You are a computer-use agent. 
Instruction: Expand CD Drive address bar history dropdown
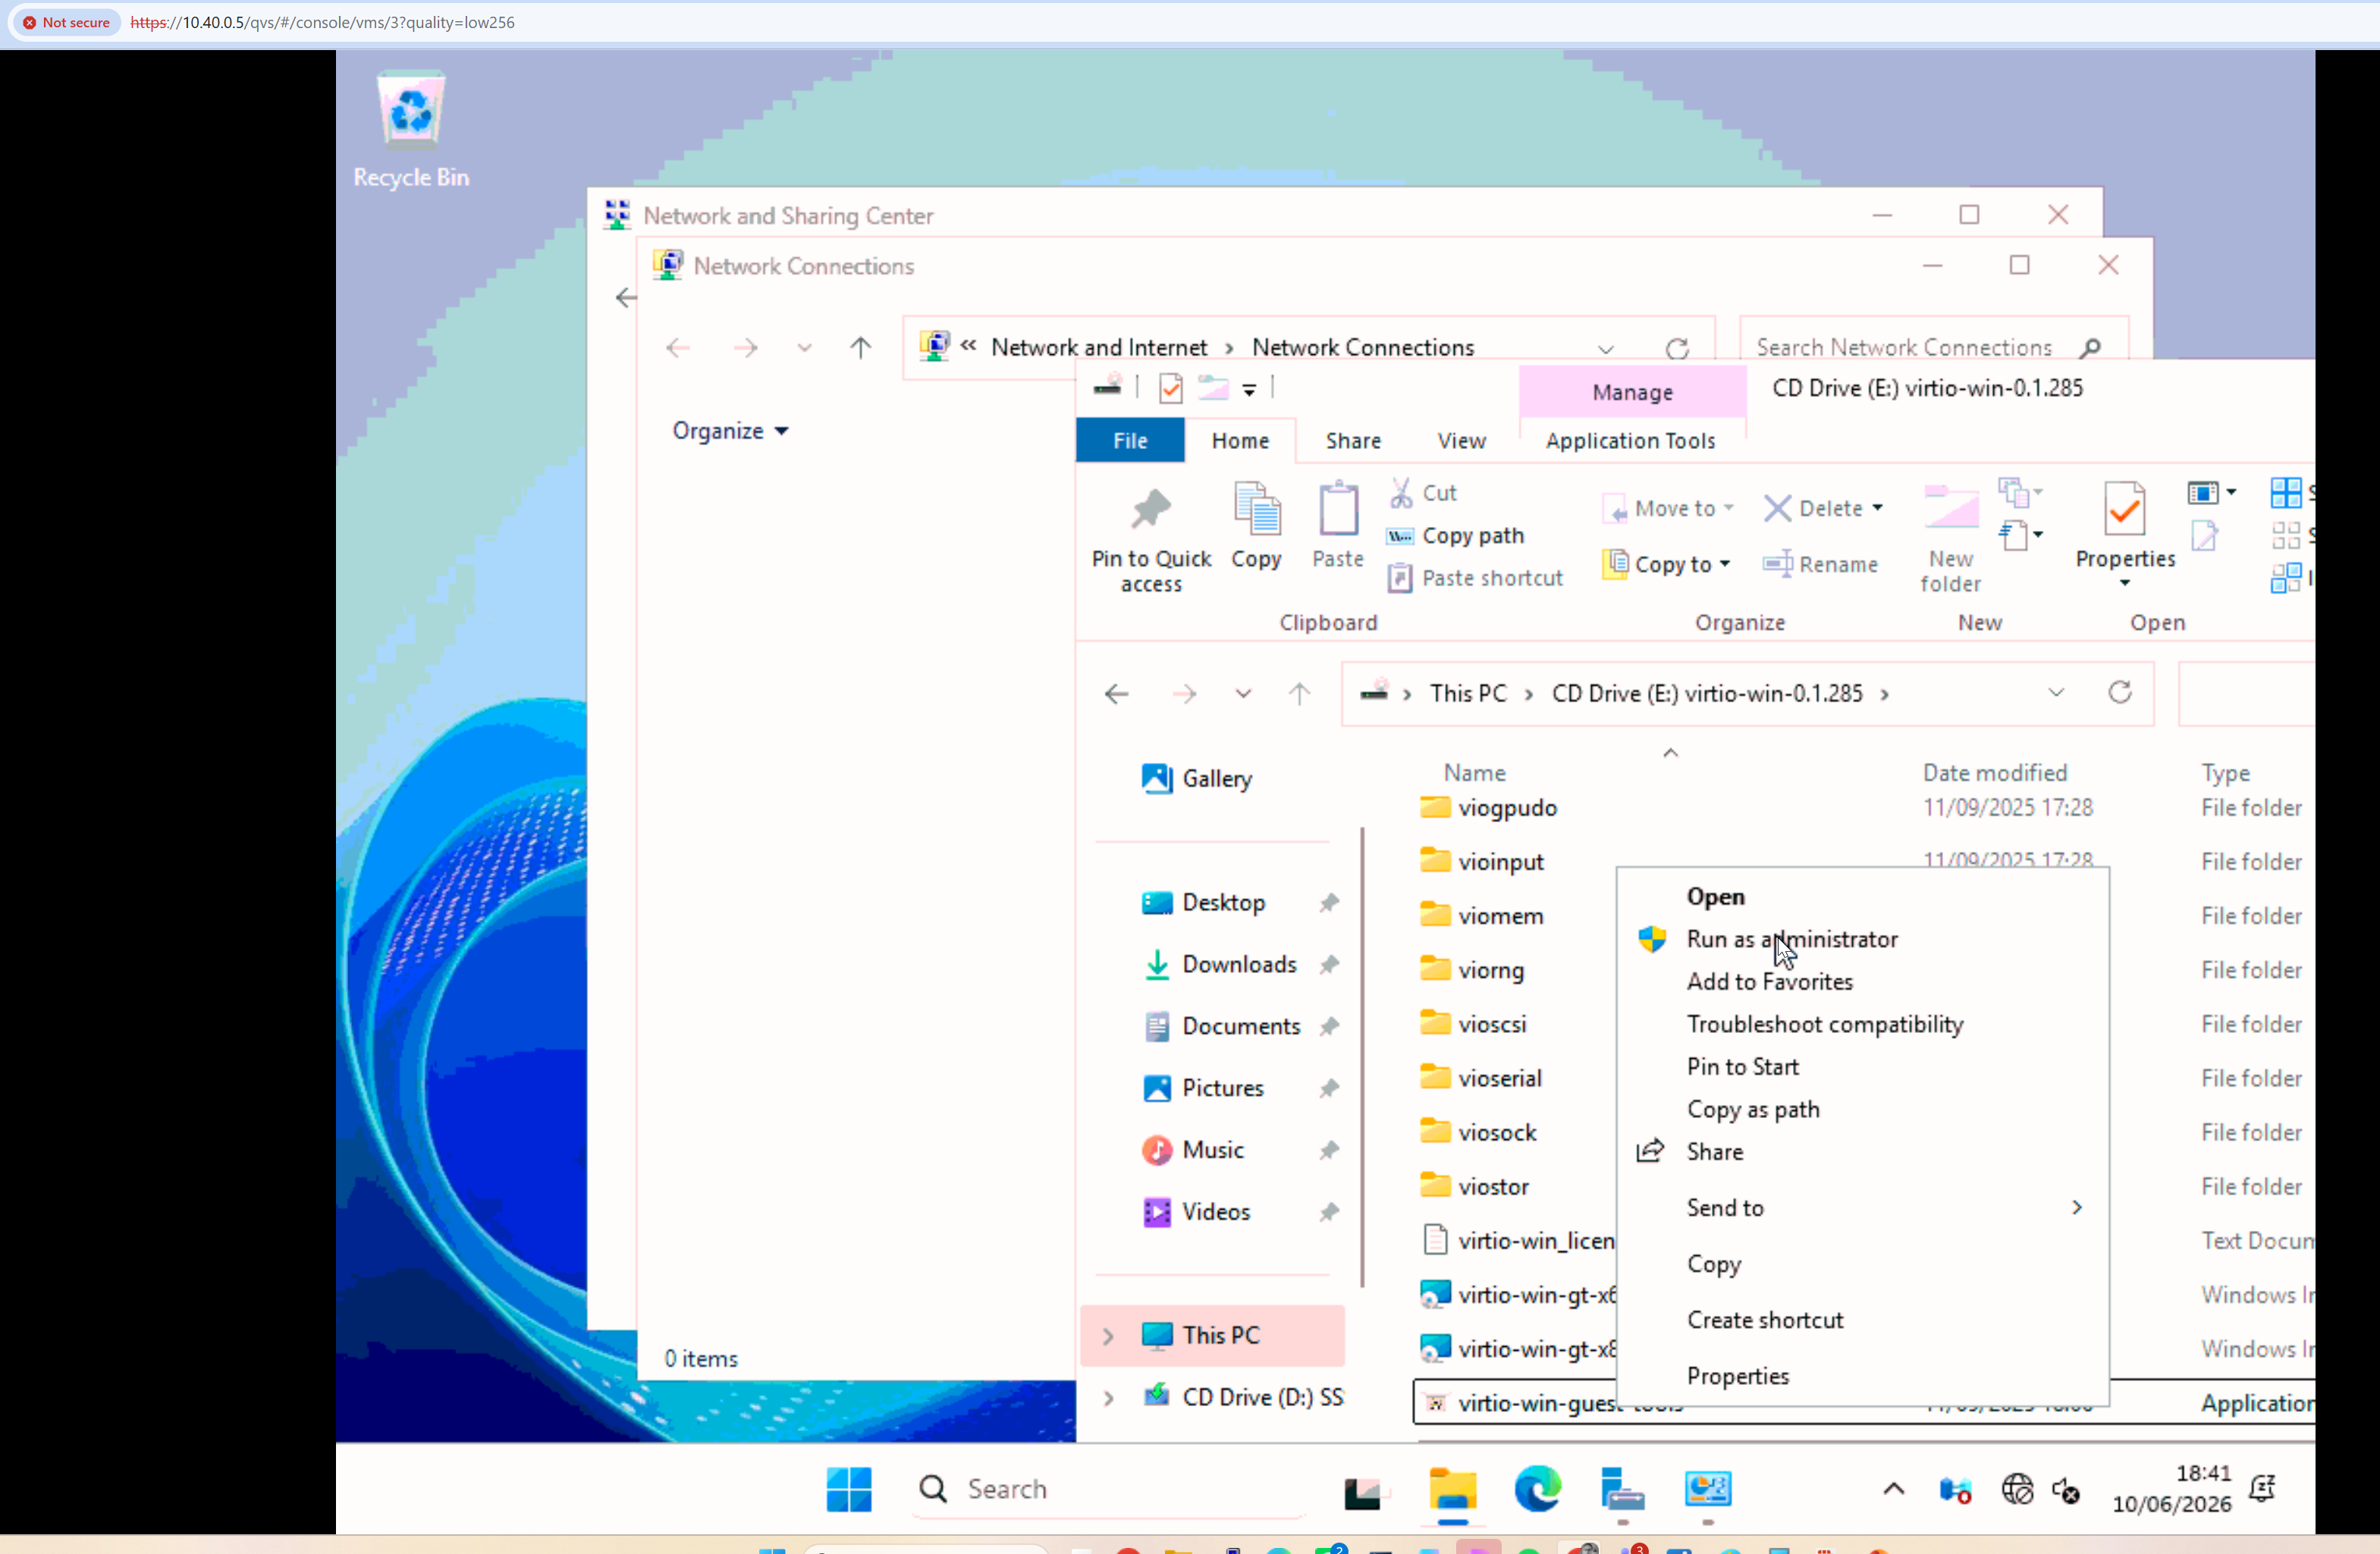tap(2055, 692)
